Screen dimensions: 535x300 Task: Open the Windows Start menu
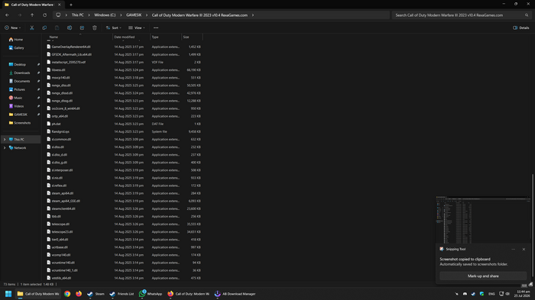pyautogui.click(x=8, y=294)
